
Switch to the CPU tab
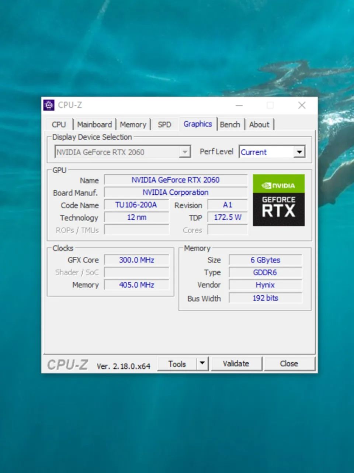pos(59,125)
